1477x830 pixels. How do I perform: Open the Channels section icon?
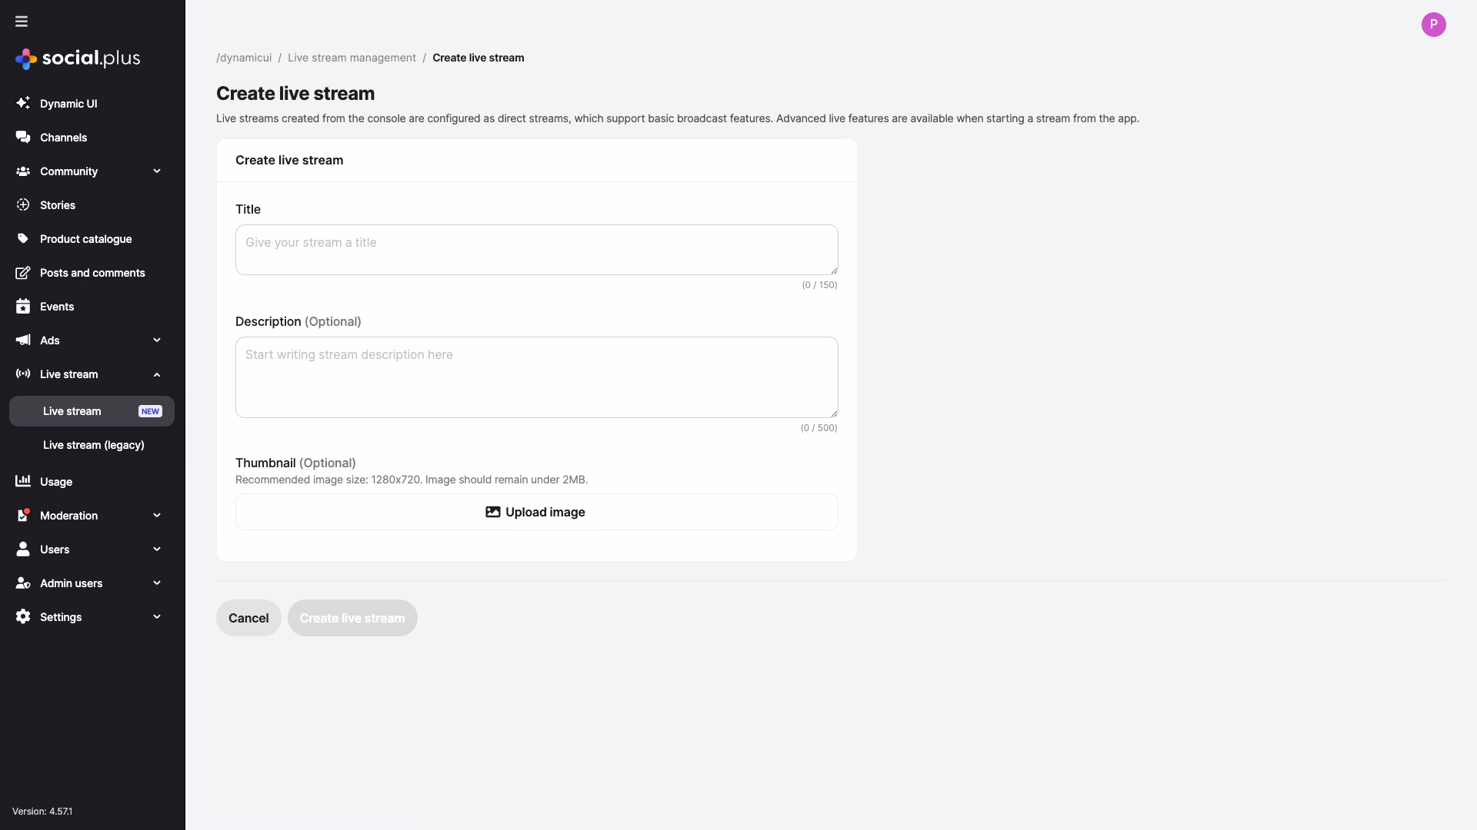(23, 138)
